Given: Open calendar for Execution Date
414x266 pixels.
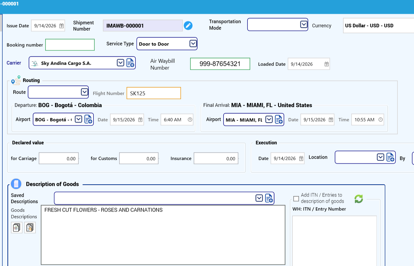Looking at the screenshot, I should [301, 158].
